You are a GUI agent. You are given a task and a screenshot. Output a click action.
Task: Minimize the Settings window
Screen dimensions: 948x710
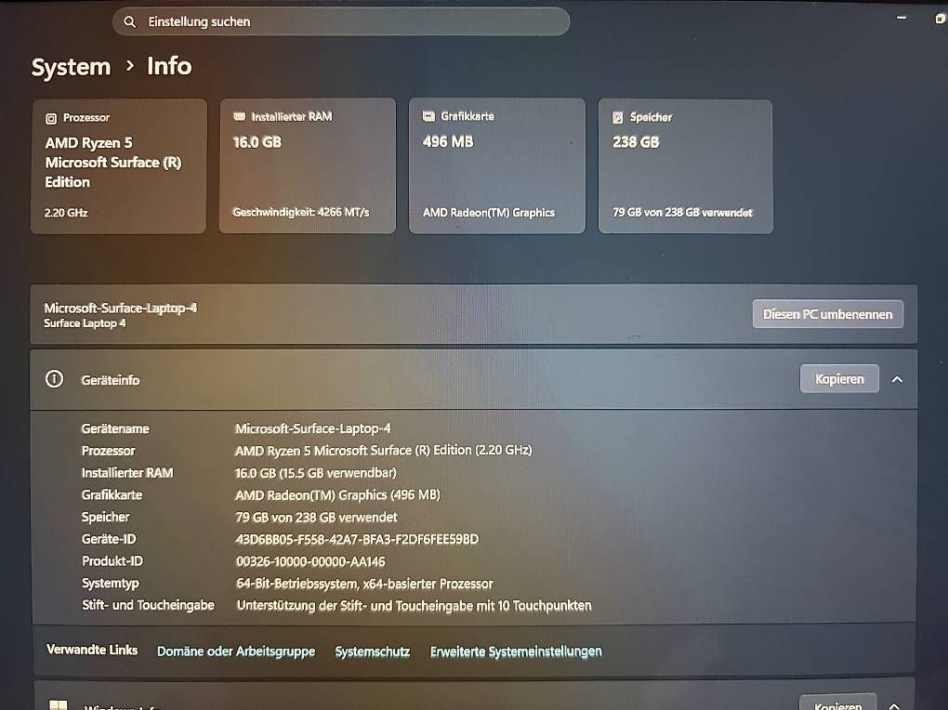pyautogui.click(x=902, y=19)
